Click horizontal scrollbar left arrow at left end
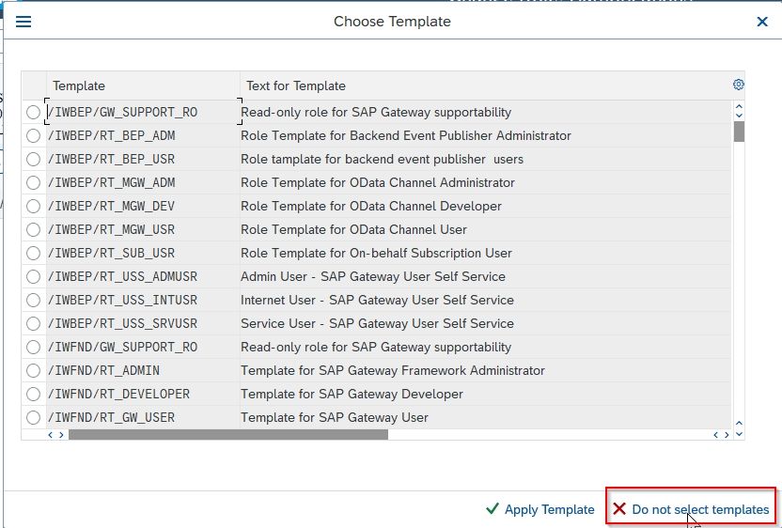Image resolution: width=782 pixels, height=528 pixels. pos(50,435)
